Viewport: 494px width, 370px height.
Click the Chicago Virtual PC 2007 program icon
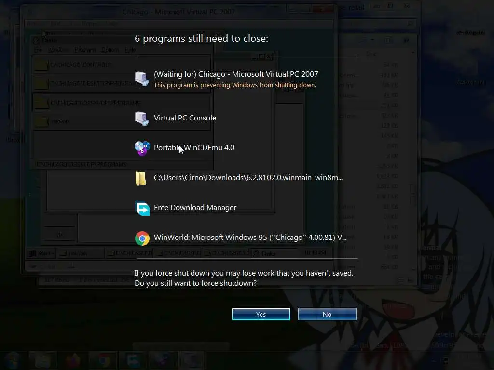click(x=142, y=79)
